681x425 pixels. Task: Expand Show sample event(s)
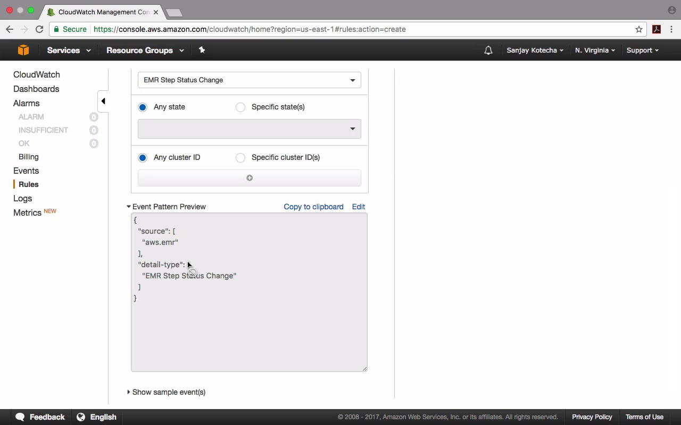click(166, 392)
